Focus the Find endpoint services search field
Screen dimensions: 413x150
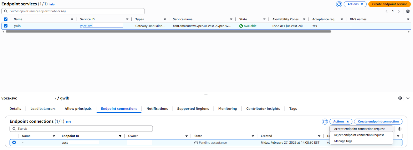point(75,11)
